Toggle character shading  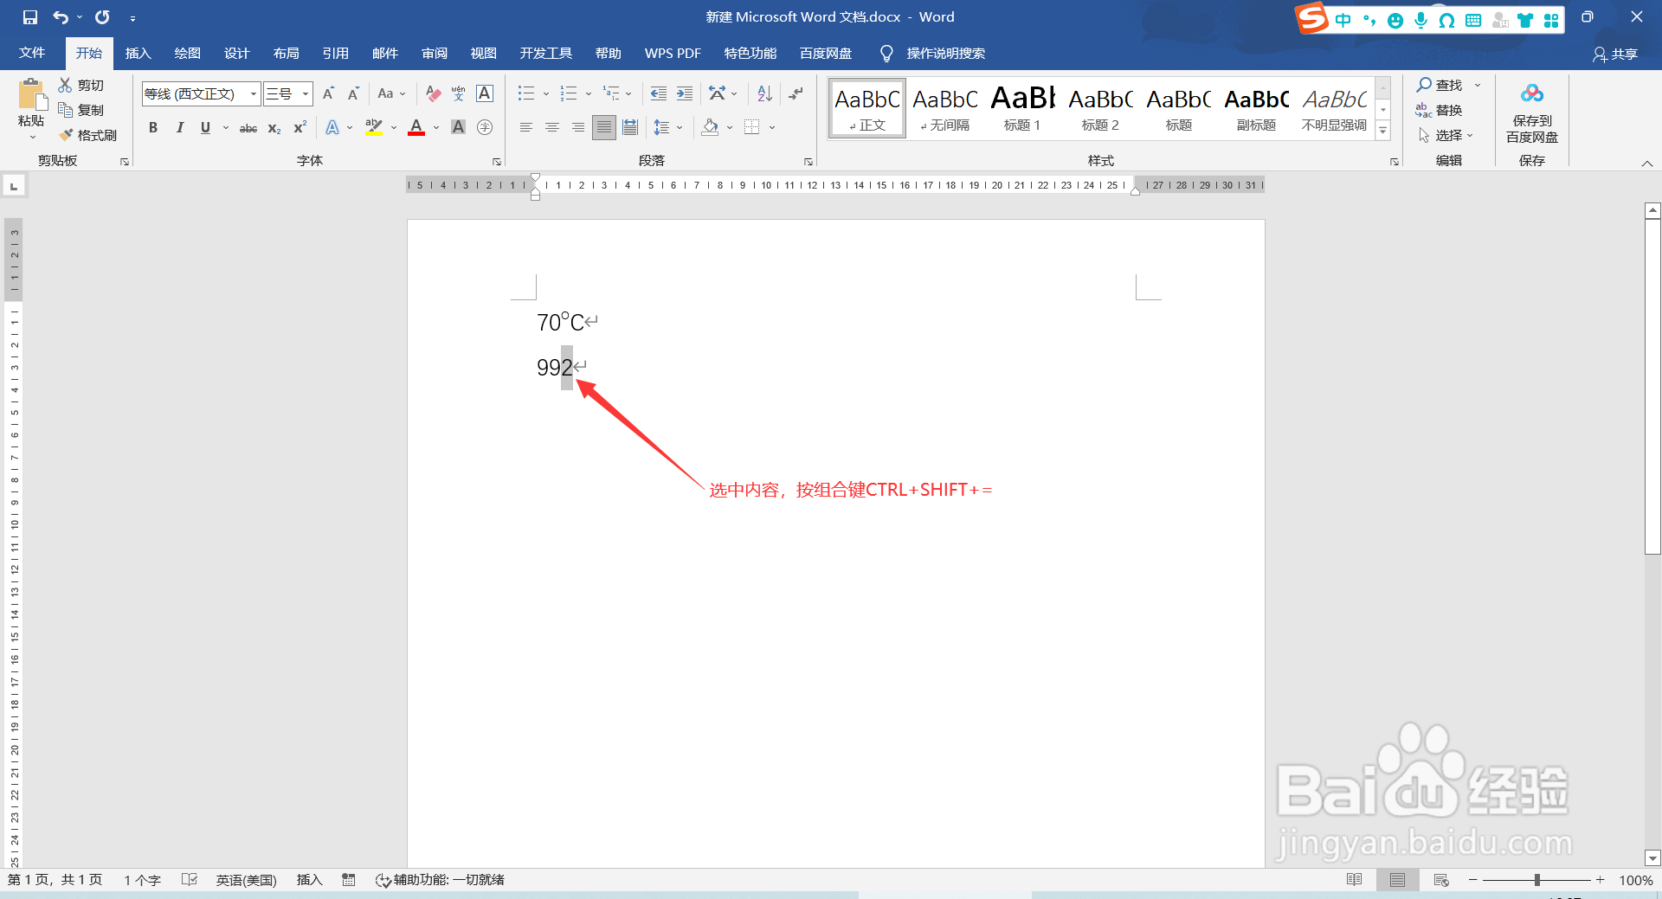(459, 127)
